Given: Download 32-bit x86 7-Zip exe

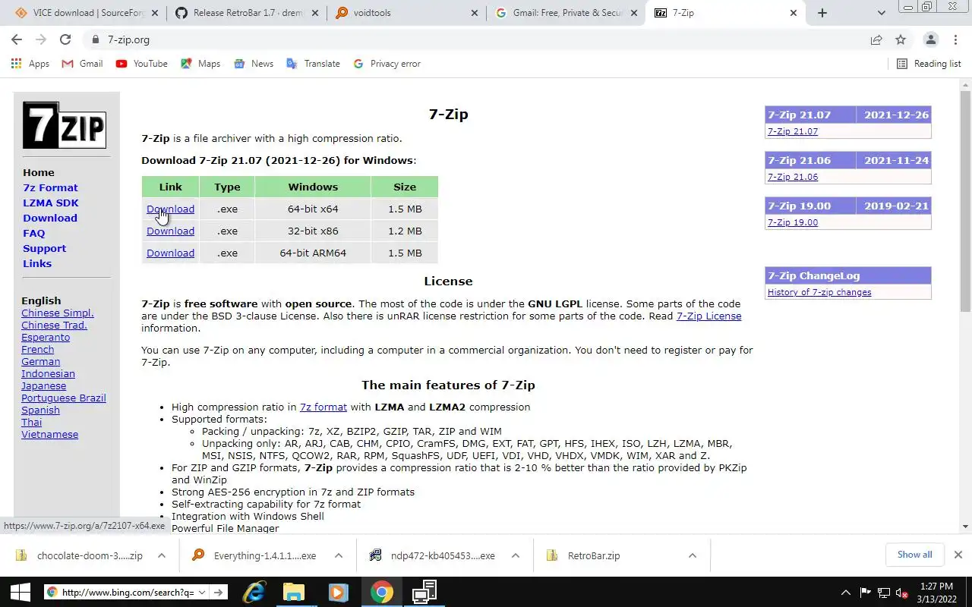Looking at the screenshot, I should (x=170, y=231).
